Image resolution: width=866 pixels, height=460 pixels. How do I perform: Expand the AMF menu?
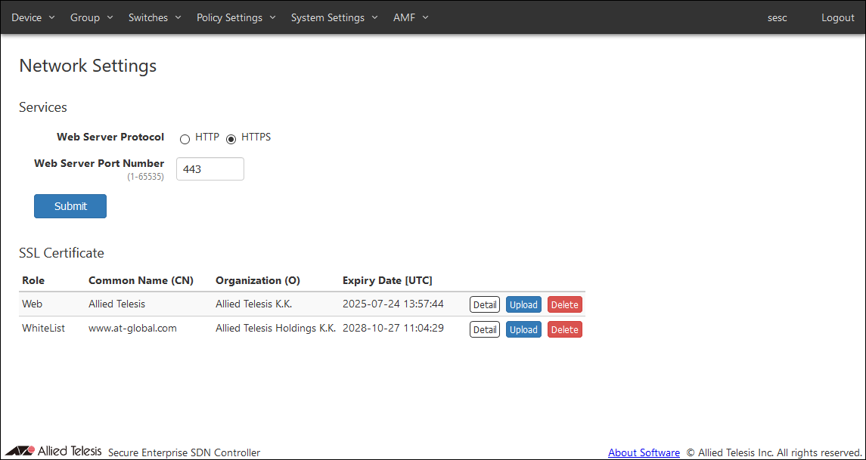(411, 17)
